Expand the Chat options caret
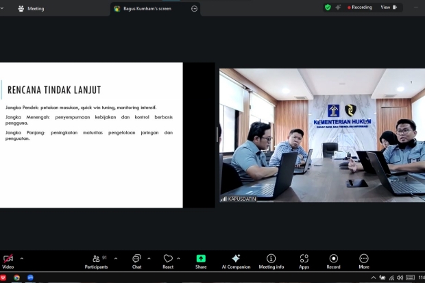Viewport: 425px width, 283px height. tap(149, 258)
